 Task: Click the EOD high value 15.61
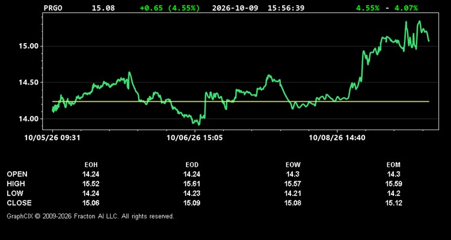click(192, 184)
